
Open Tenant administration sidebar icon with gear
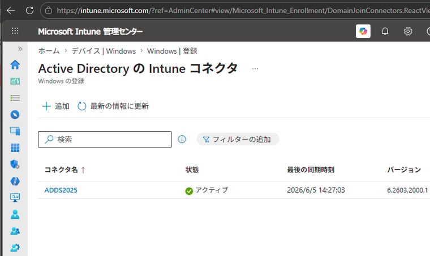point(15,248)
